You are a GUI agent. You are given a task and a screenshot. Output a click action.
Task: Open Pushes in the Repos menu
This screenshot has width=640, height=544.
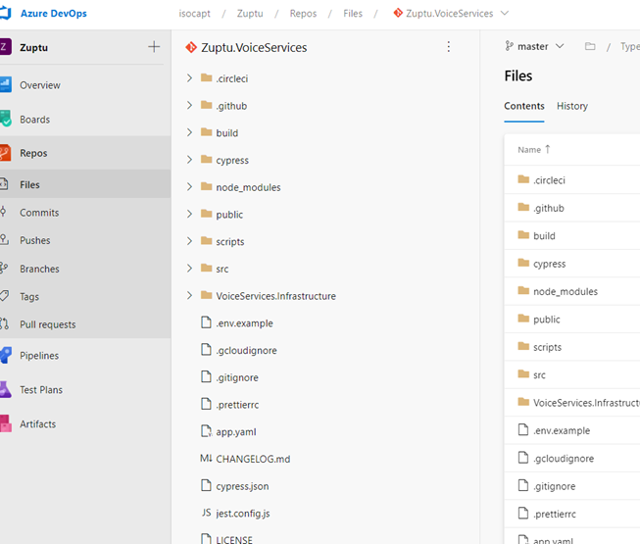[35, 240]
